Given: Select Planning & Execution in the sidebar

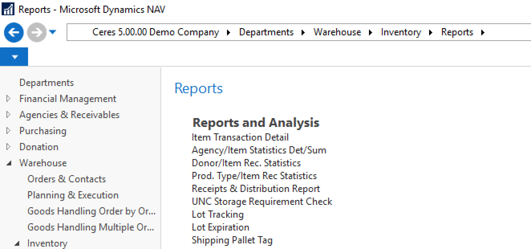Looking at the screenshot, I should 73,195.
